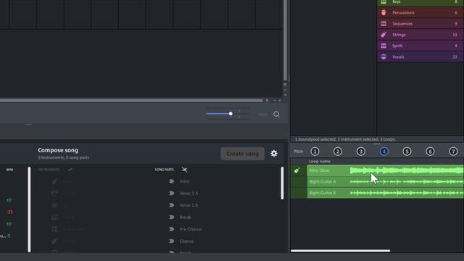Click the Right Guitar B waveform preview
Screen dimensions: 464x261
407,193
